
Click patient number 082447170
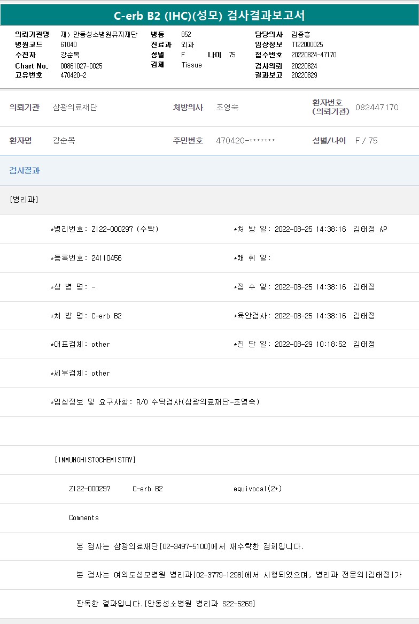click(x=377, y=108)
